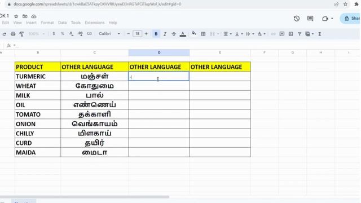Star the spreadsheet document
Viewport: 361px width, 203px height.
pos(16,16)
